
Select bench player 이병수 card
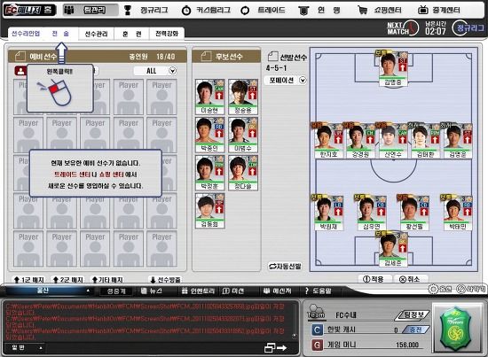point(243,135)
